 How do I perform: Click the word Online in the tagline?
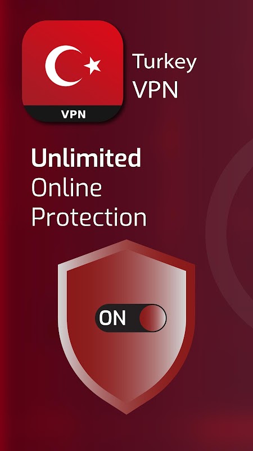66,188
